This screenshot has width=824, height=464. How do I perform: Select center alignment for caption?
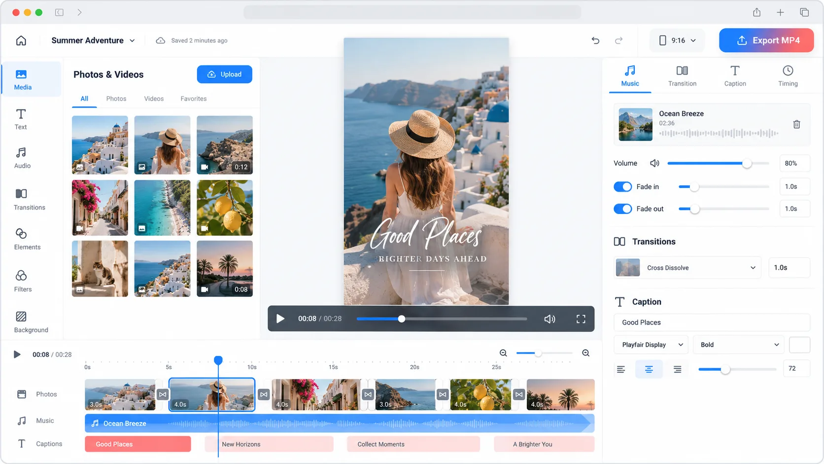pos(649,369)
